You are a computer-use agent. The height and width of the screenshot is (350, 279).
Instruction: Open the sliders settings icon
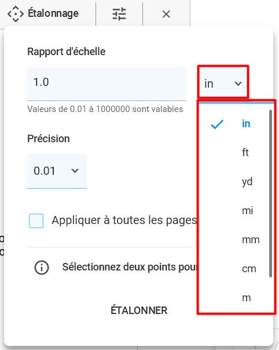click(x=119, y=14)
